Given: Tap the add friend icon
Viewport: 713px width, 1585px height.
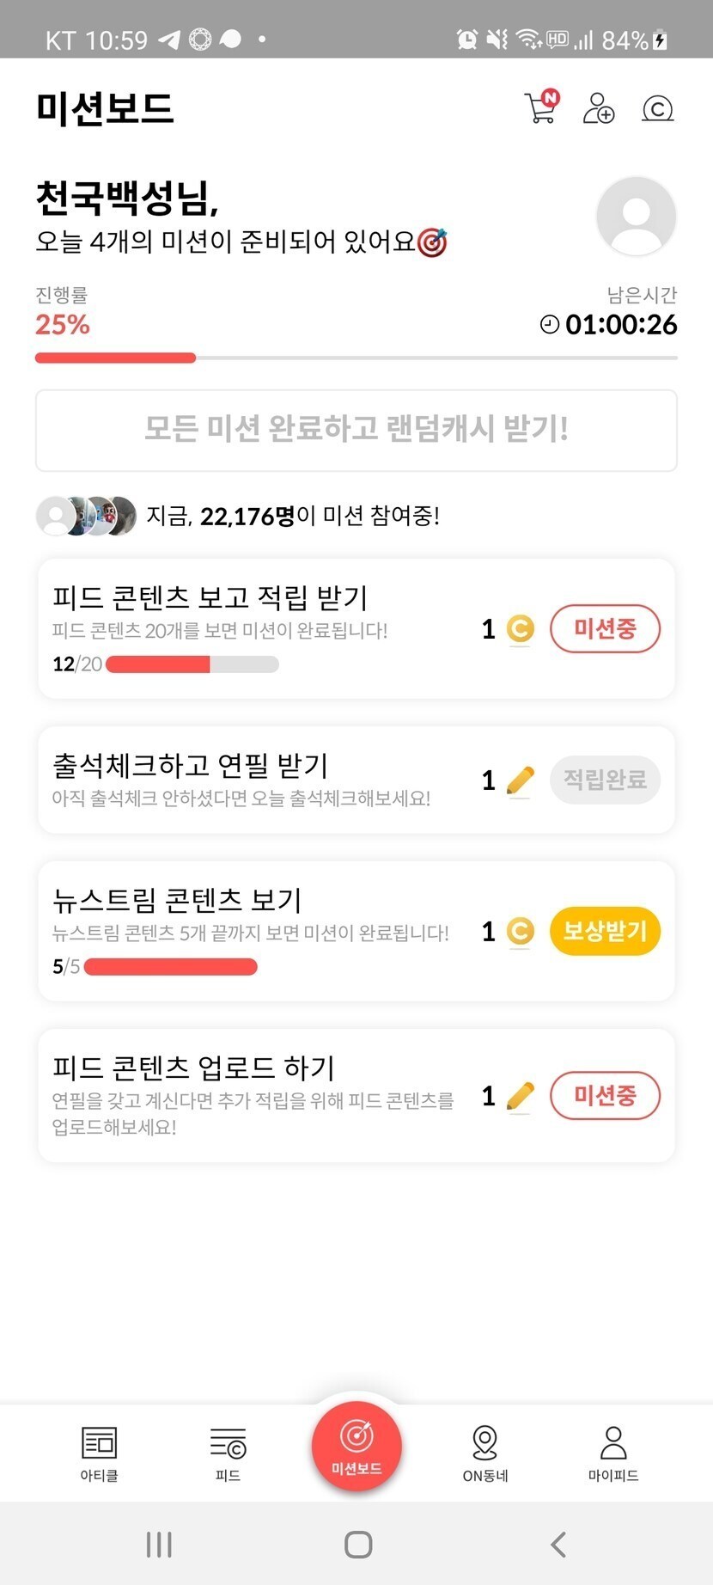Looking at the screenshot, I should click(599, 108).
